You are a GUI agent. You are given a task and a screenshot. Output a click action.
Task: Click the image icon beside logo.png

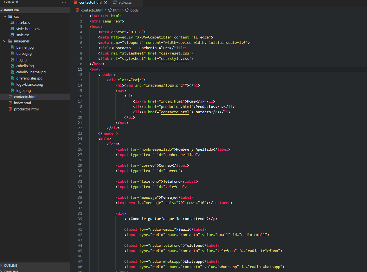tap(12, 90)
